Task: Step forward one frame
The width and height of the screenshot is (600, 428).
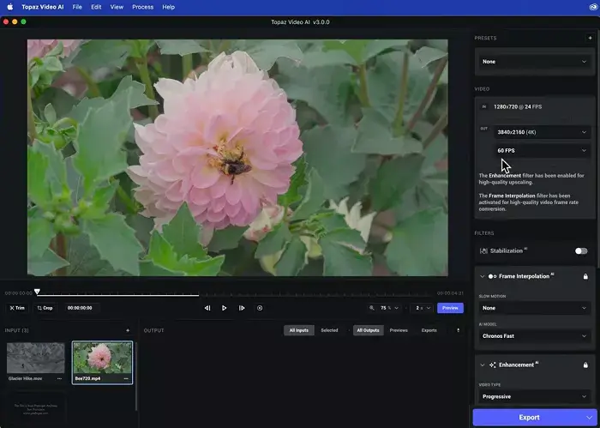Action: [242, 308]
